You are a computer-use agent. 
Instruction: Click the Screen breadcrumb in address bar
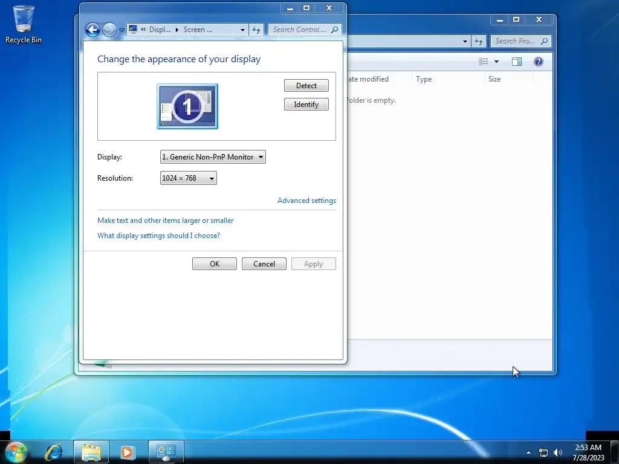198,30
